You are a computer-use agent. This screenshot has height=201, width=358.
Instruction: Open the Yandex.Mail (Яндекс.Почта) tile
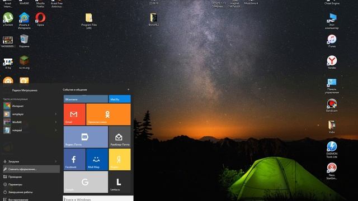point(86,137)
